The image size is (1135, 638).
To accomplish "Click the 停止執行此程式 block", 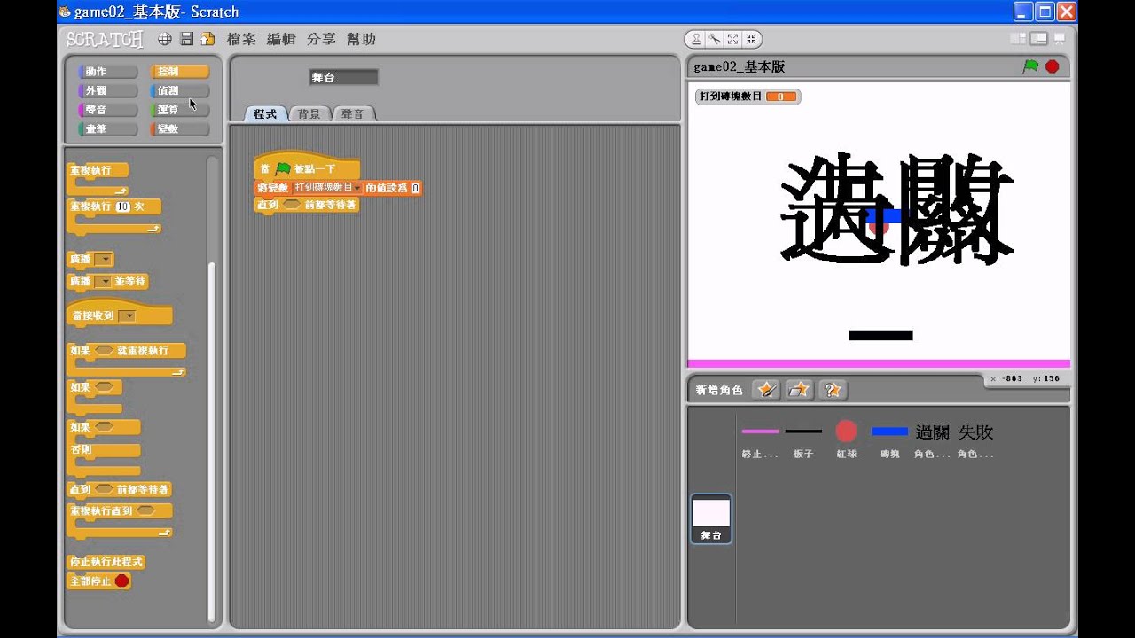I will pyautogui.click(x=106, y=563).
